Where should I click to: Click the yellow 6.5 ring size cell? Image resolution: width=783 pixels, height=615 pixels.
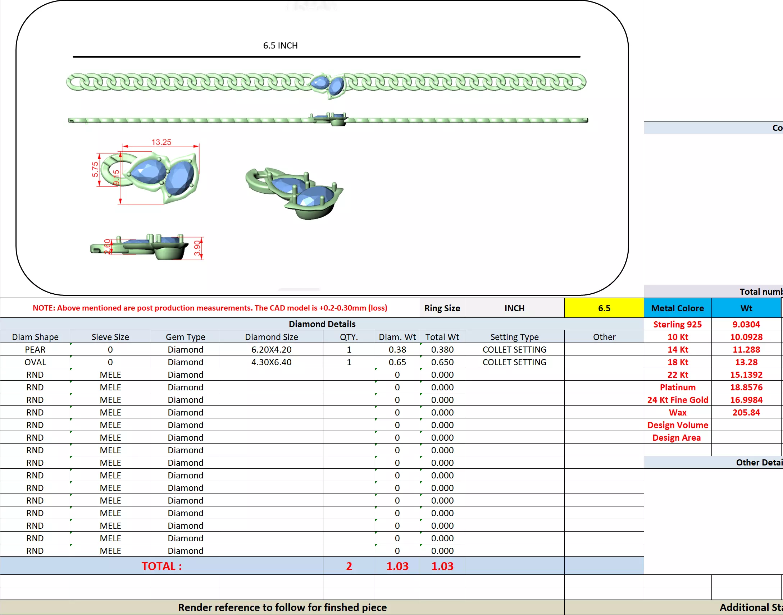(x=604, y=308)
